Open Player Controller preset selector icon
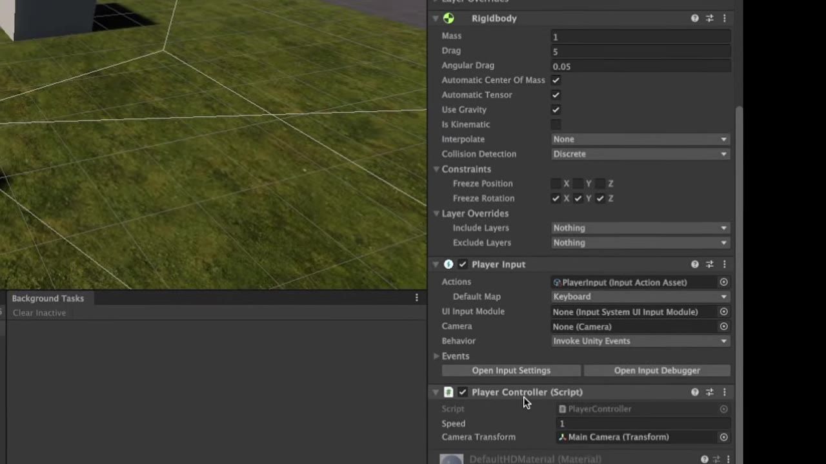The image size is (826, 464). [709, 392]
